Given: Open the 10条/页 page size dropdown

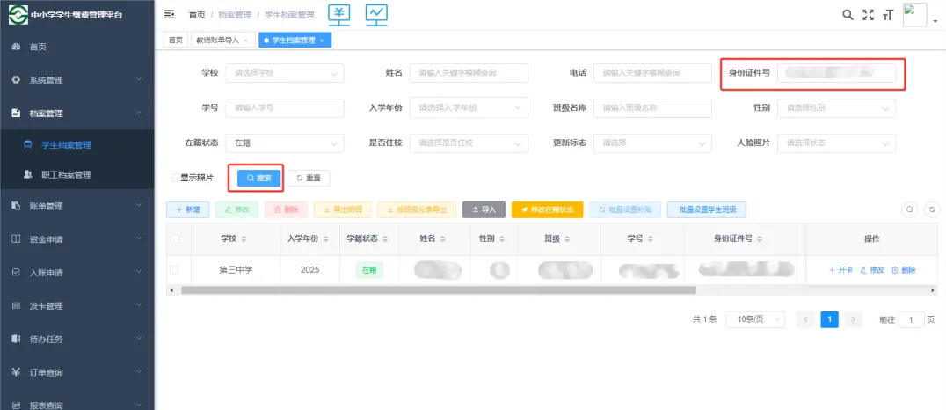Looking at the screenshot, I should (x=754, y=319).
